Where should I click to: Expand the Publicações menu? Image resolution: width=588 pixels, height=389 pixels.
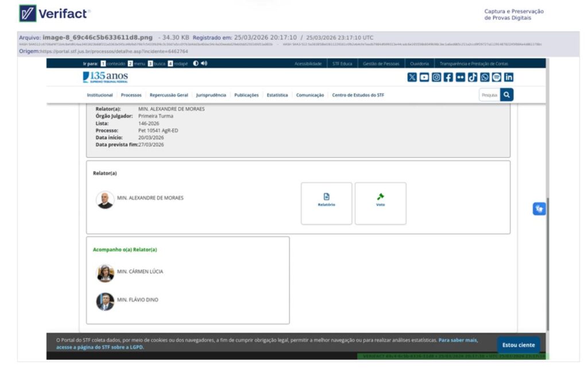click(246, 95)
